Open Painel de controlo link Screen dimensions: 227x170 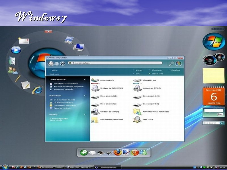pyautogui.click(x=62, y=108)
